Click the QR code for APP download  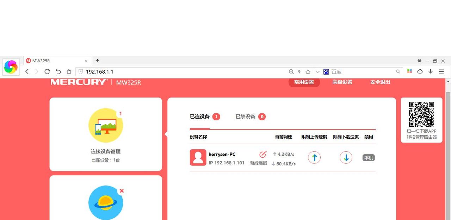[x=421, y=114]
